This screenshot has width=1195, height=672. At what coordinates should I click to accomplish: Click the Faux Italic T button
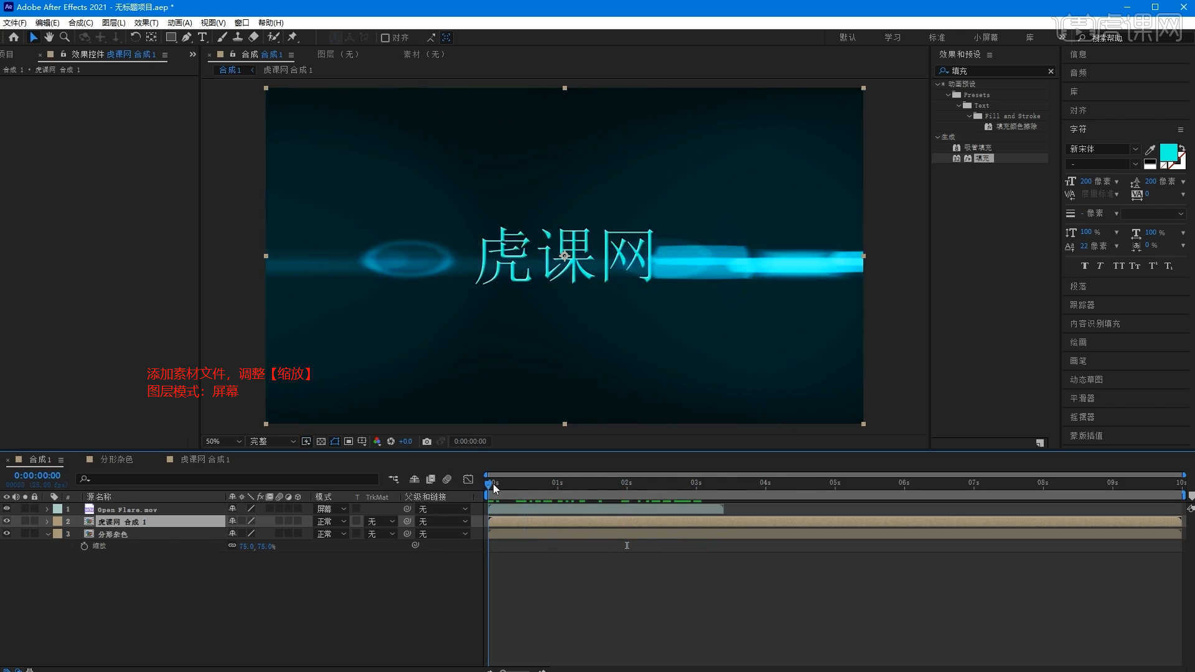tap(1100, 266)
